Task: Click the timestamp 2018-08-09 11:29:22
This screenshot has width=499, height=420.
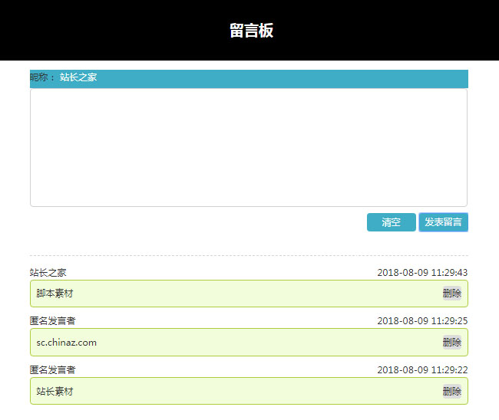Action: coord(422,369)
